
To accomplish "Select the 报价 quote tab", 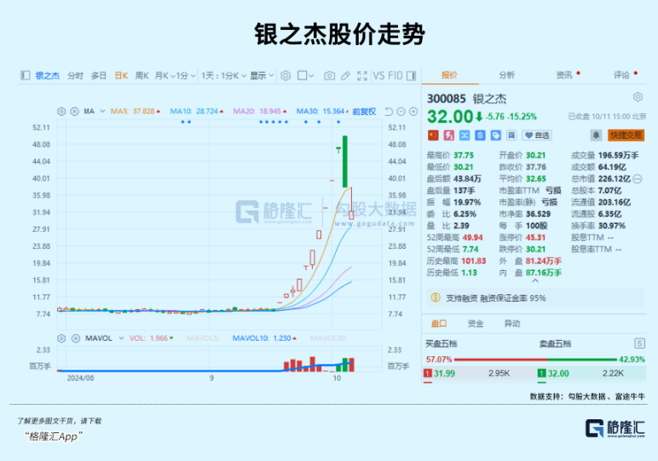I will pyautogui.click(x=449, y=75).
